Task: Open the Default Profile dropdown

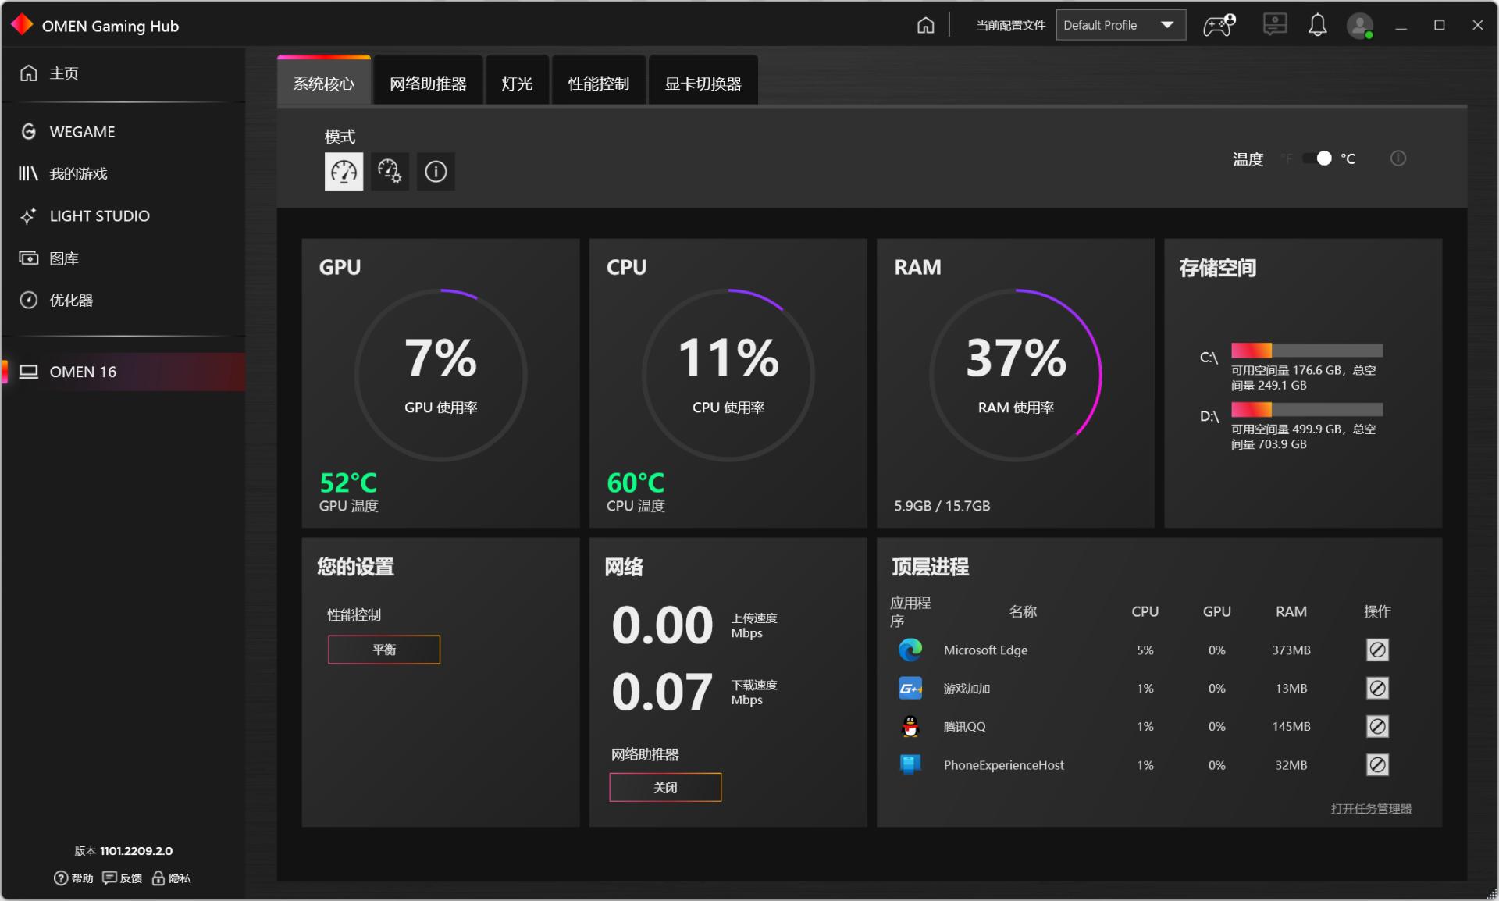Action: pyautogui.click(x=1120, y=25)
